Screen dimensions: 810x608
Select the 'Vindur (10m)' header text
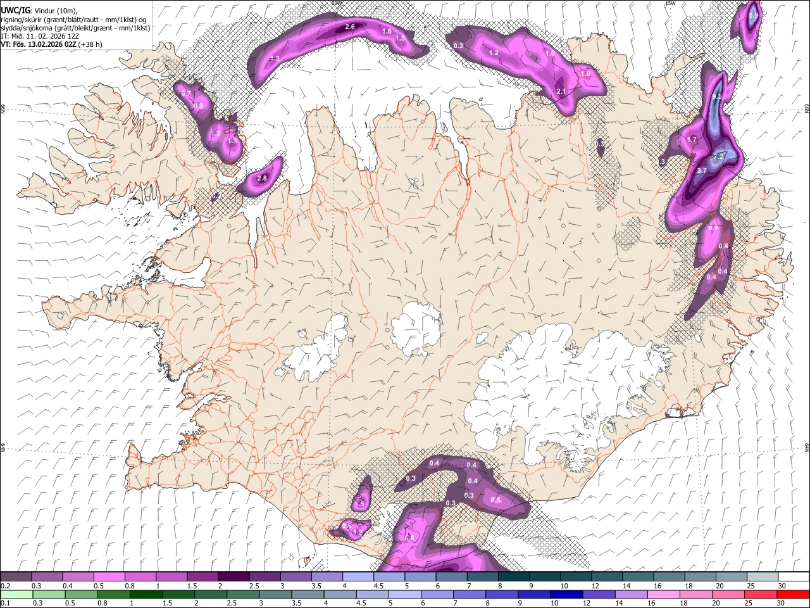(54, 10)
